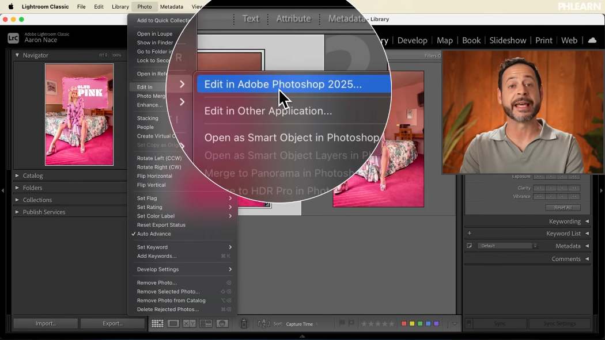Apply the blue color label

click(428, 323)
